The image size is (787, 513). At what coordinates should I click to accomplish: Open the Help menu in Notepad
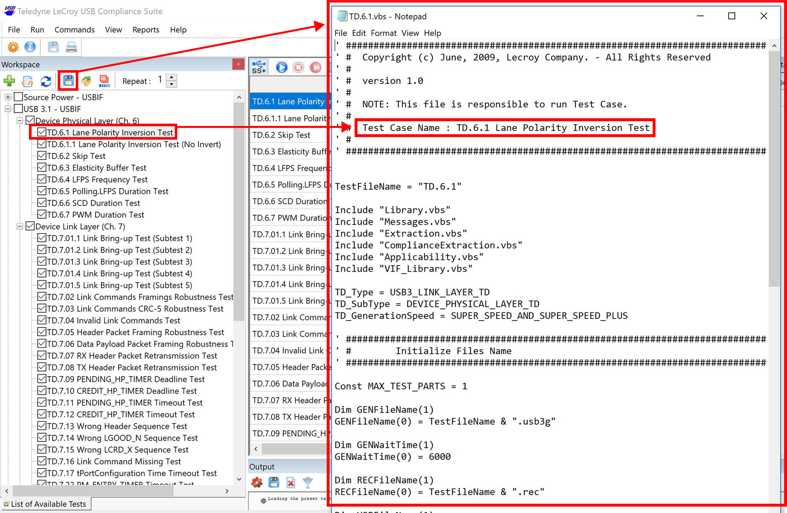[x=432, y=33]
